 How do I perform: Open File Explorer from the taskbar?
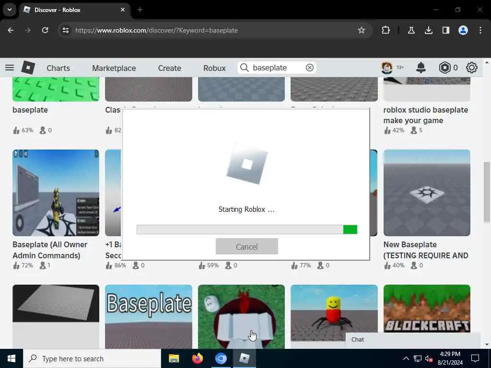[174, 358]
